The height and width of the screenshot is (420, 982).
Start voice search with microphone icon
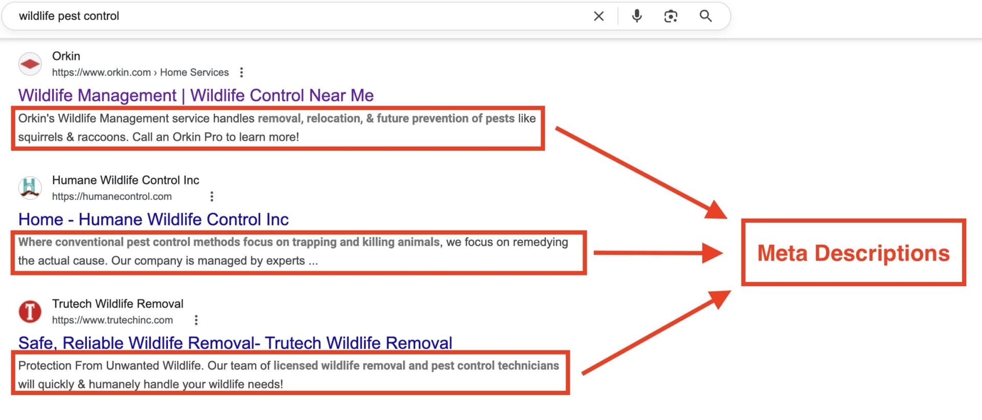click(637, 16)
